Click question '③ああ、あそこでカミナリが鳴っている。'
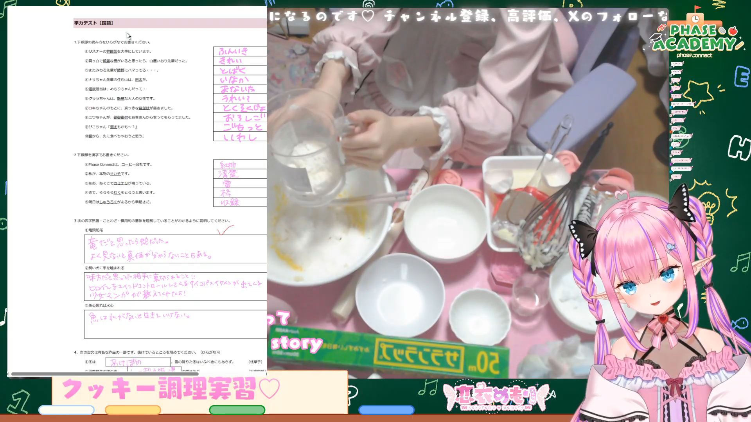The height and width of the screenshot is (422, 751). pyautogui.click(x=118, y=183)
